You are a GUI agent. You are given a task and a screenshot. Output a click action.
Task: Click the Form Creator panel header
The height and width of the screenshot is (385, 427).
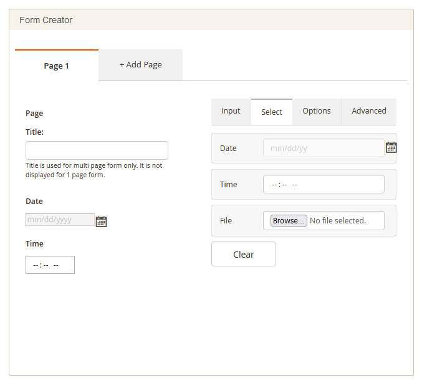coord(211,20)
